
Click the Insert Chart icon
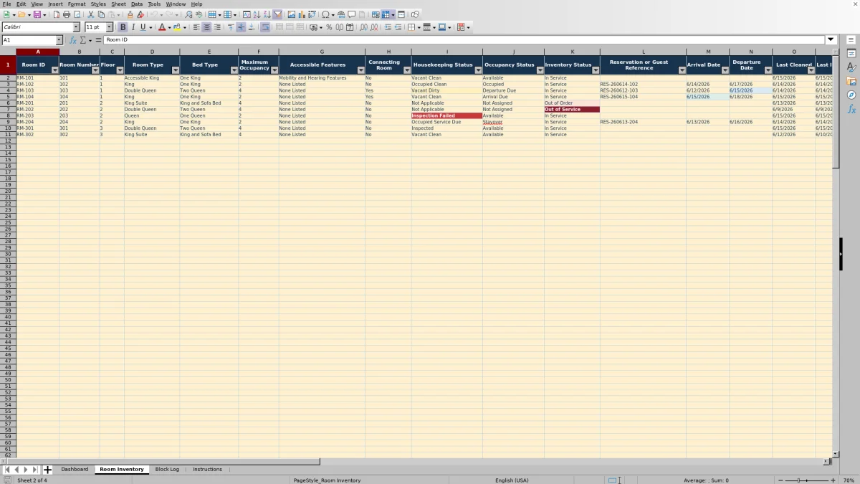(302, 14)
